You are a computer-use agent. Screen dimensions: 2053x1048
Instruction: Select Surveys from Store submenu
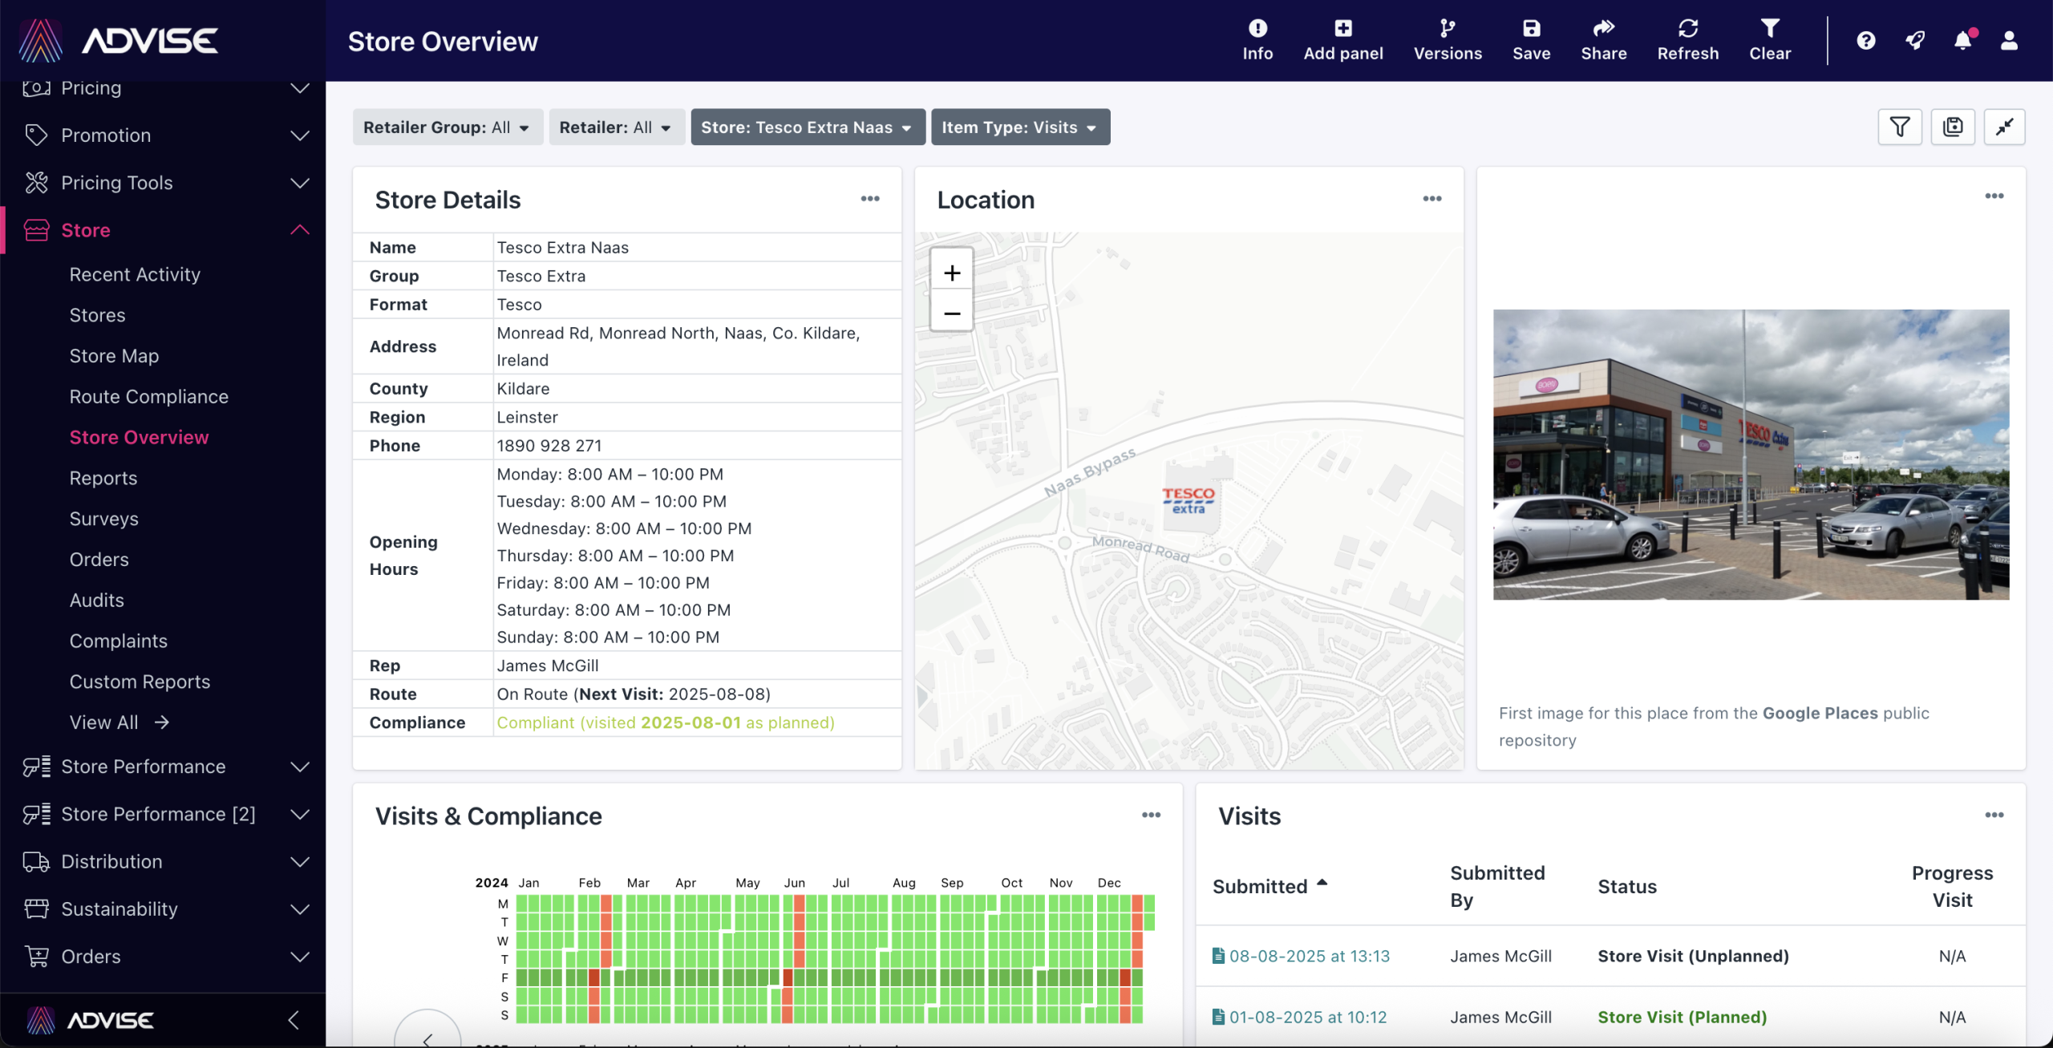(x=104, y=519)
